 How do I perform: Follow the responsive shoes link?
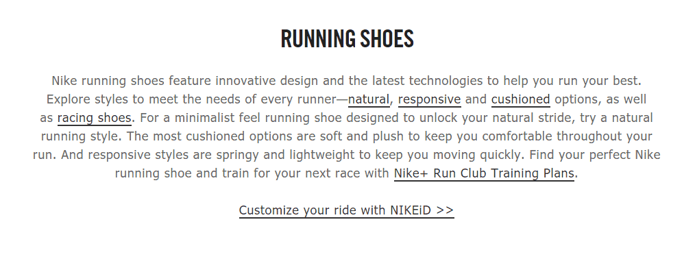coord(430,99)
